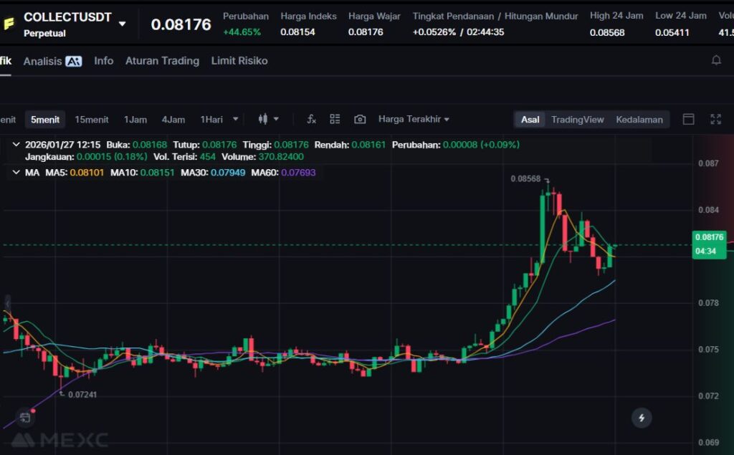Switch to the Kedalaman depth view
Screen dimensions: 734x455
coord(639,119)
